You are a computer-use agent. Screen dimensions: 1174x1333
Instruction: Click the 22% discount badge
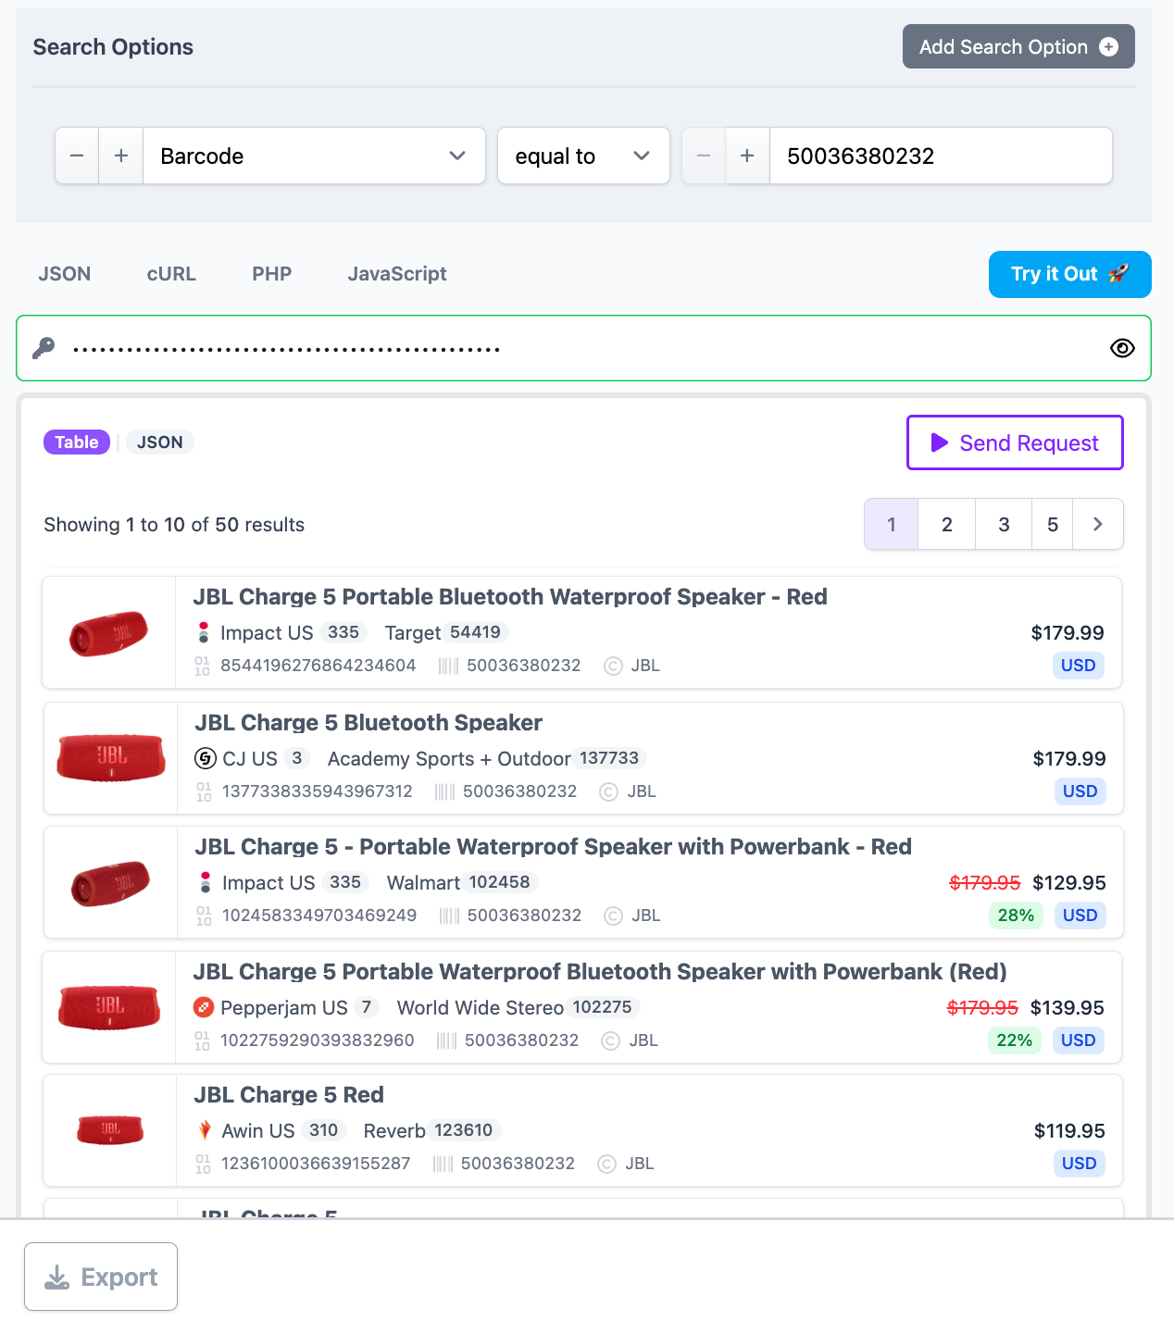coord(1015,1040)
